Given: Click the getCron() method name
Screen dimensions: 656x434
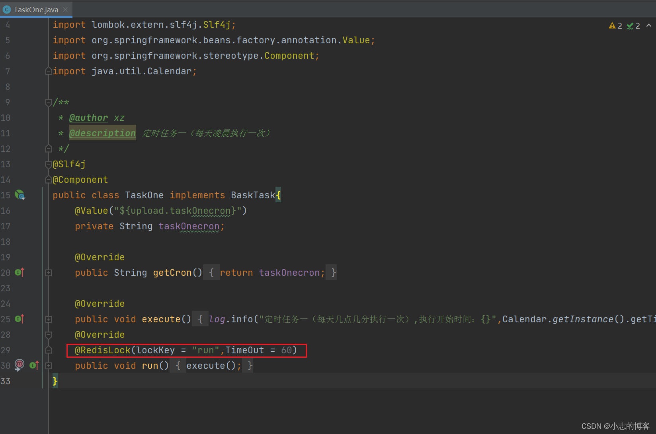Looking at the screenshot, I should point(172,273).
